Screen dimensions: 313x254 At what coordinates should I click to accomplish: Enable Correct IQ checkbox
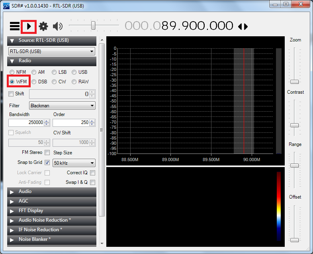click(93, 173)
